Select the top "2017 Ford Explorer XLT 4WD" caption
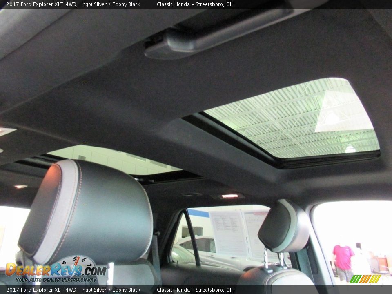The height and width of the screenshot is (294, 392). [x=41, y=4]
